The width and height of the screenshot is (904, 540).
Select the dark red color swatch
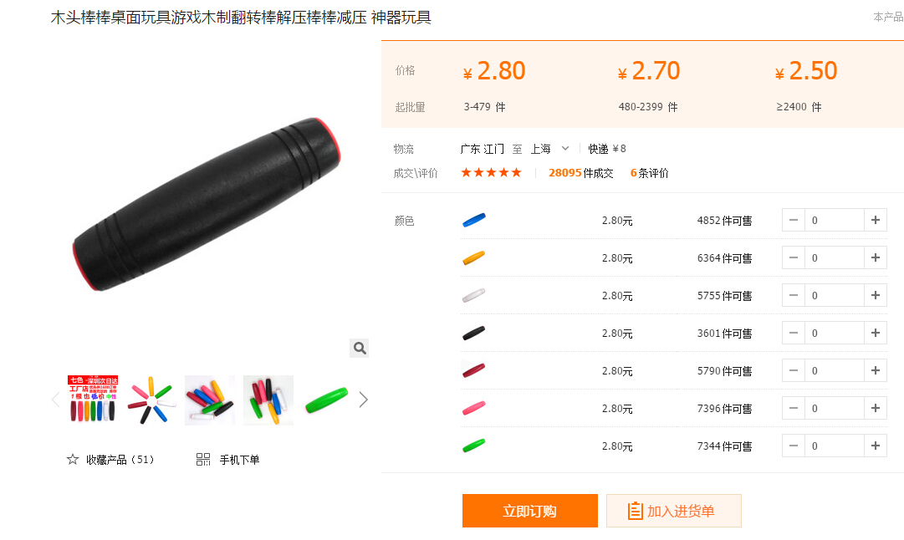474,370
